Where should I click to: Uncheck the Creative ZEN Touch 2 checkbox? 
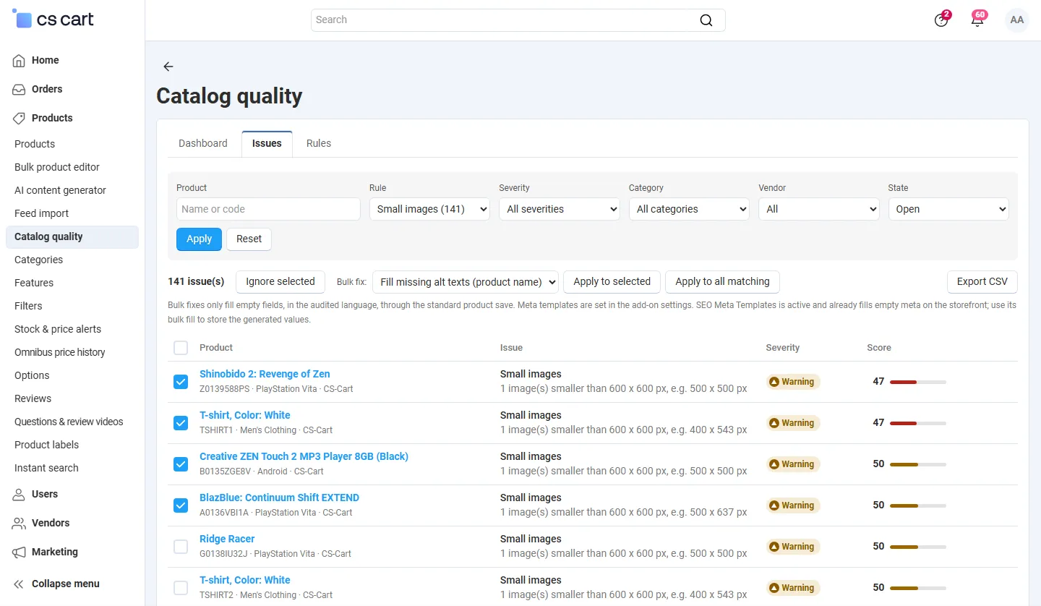181,464
